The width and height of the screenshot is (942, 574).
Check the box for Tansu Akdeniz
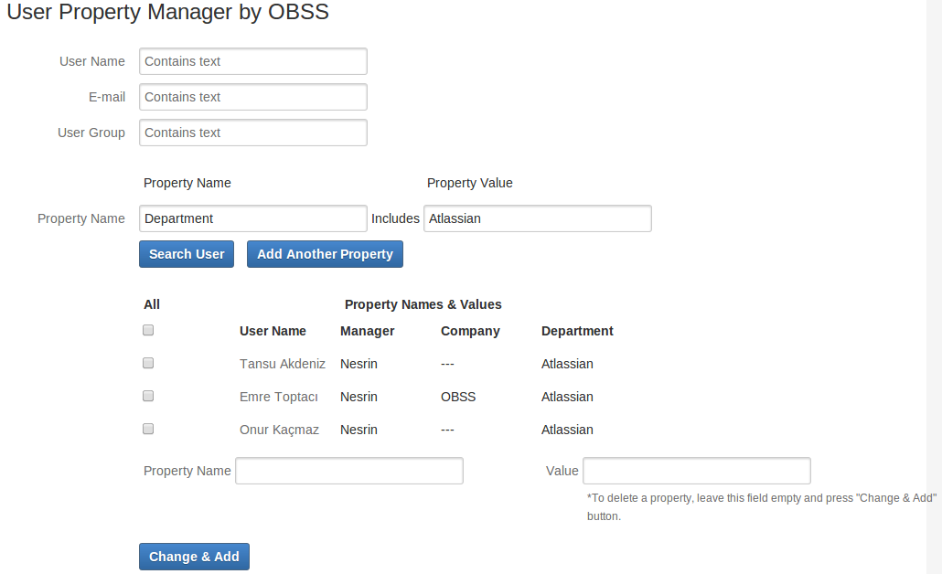148,363
